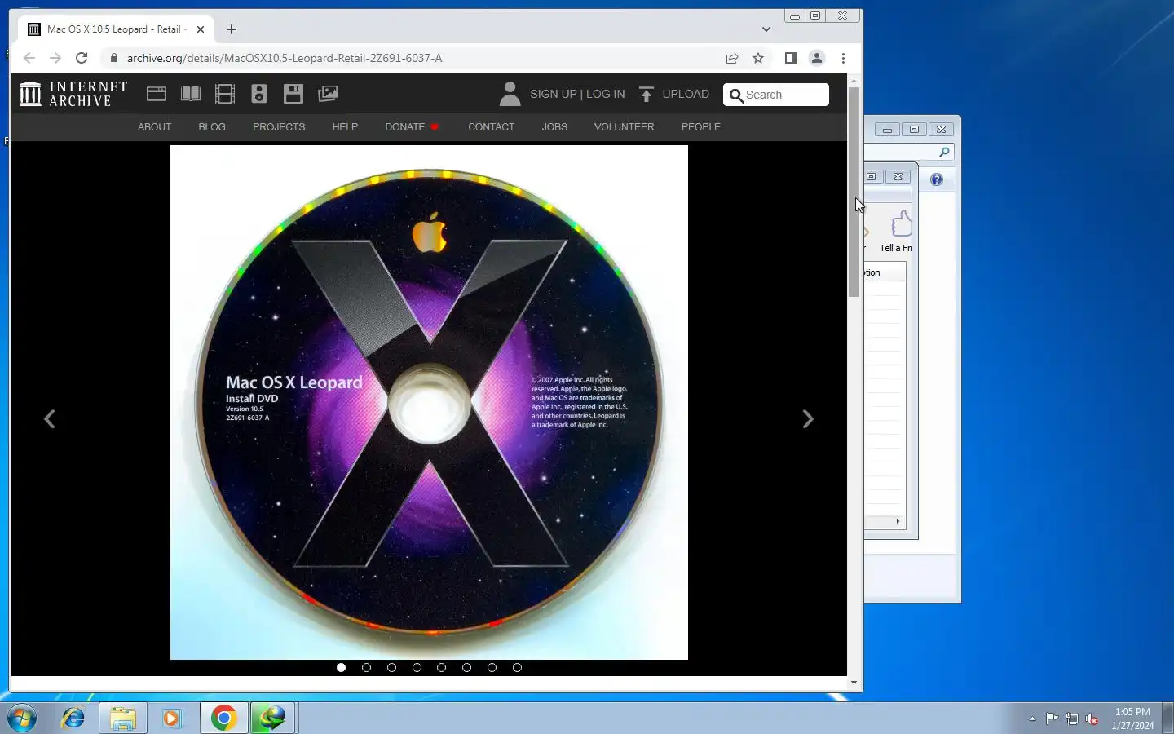1174x734 pixels.
Task: Open the JOBS link
Action: point(554,127)
